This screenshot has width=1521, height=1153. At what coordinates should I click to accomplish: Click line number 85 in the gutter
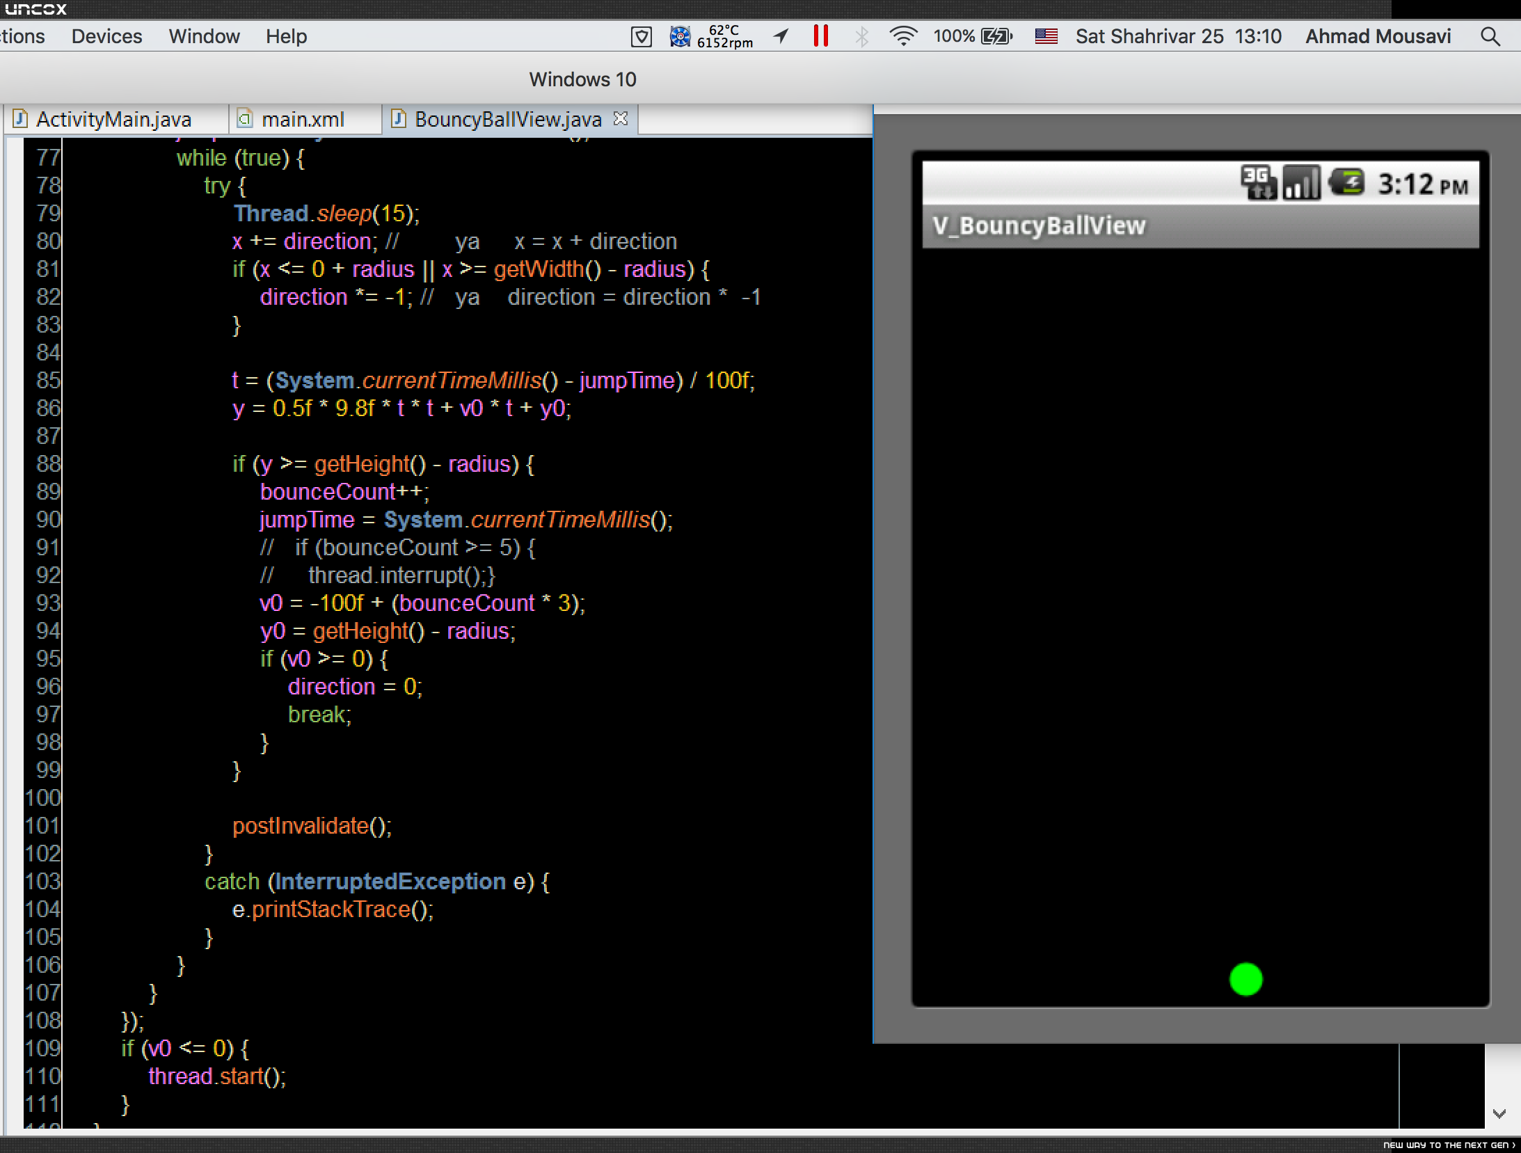[48, 381]
